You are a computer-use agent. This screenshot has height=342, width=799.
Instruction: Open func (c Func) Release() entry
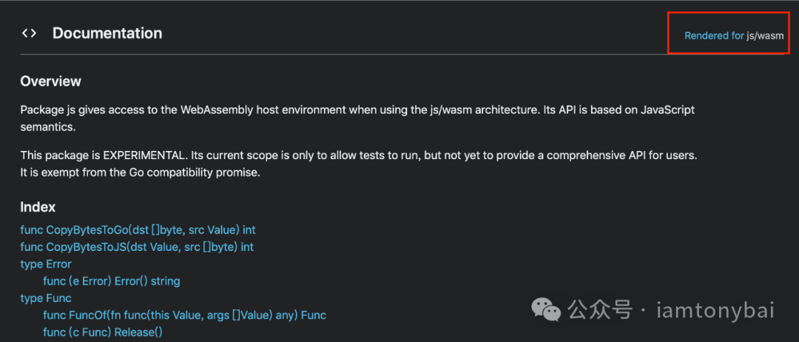pyautogui.click(x=103, y=332)
